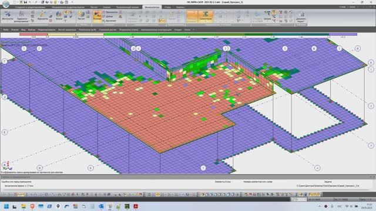Open the Выбор menu

tap(32, 30)
